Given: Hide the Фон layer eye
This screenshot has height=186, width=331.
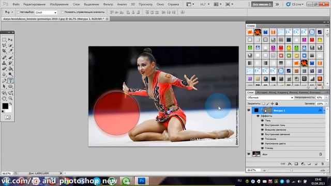Looking at the screenshot, I should pyautogui.click(x=249, y=154).
